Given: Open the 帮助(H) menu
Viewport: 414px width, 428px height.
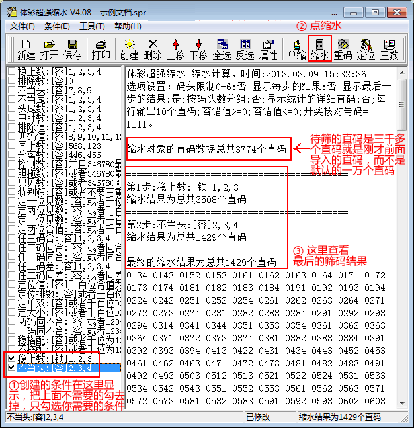Looking at the screenshot, I should (x=128, y=26).
